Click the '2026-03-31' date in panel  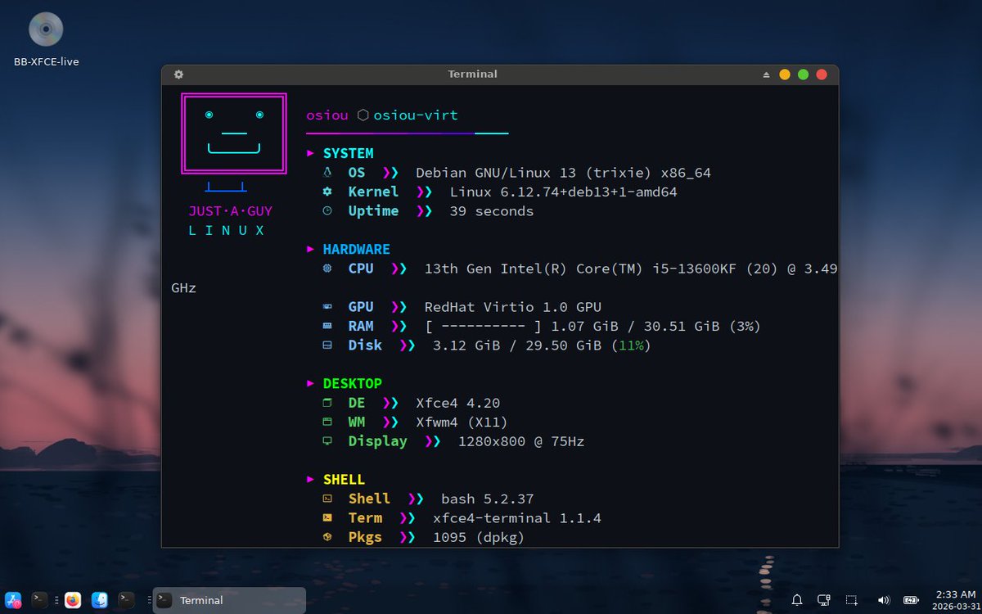pos(954,607)
